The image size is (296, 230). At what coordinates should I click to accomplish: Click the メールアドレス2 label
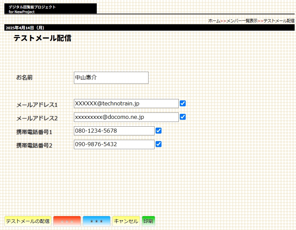pyautogui.click(x=37, y=118)
